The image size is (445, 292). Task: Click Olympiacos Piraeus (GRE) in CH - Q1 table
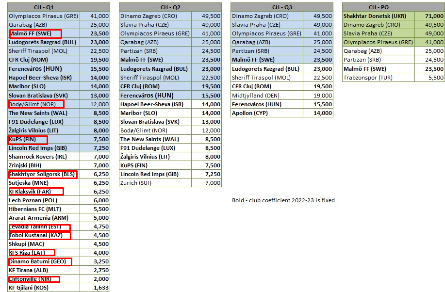point(44,16)
